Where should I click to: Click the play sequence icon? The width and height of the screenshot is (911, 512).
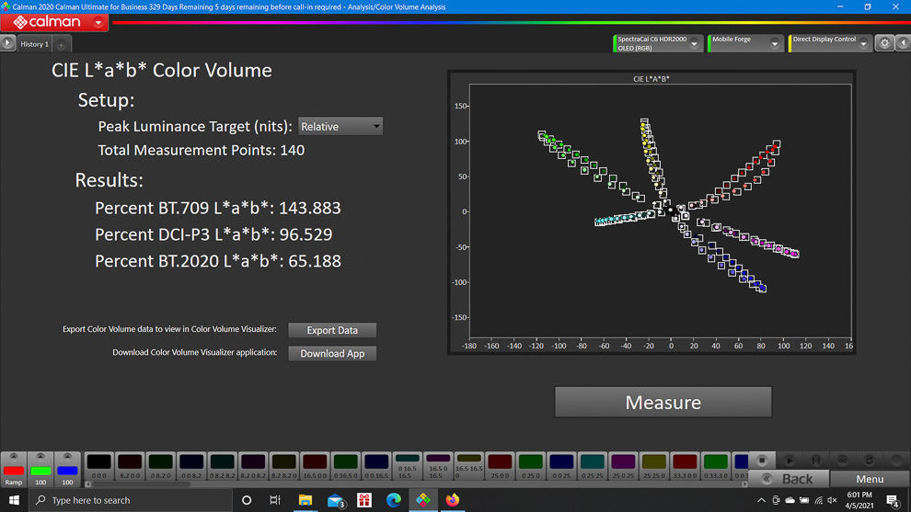789,461
